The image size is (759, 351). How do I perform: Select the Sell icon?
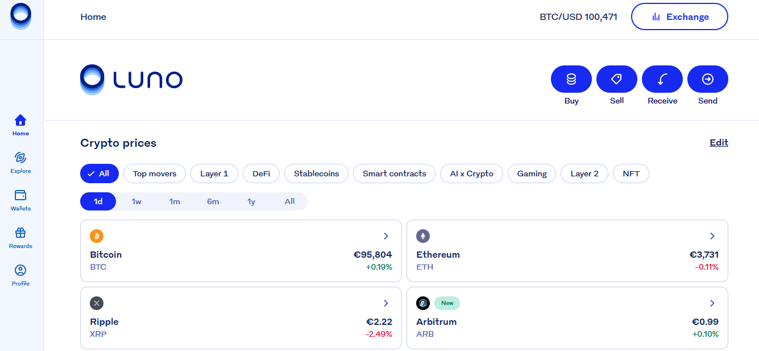(616, 79)
